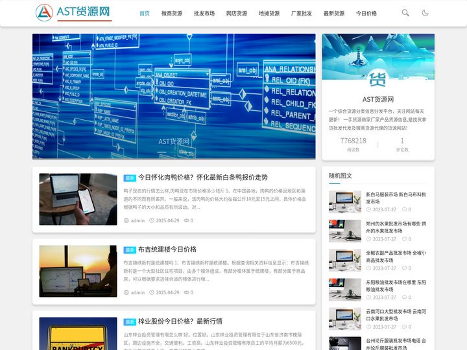Click the 随机图文 section heading
The width and height of the screenshot is (467, 350).
click(x=341, y=176)
